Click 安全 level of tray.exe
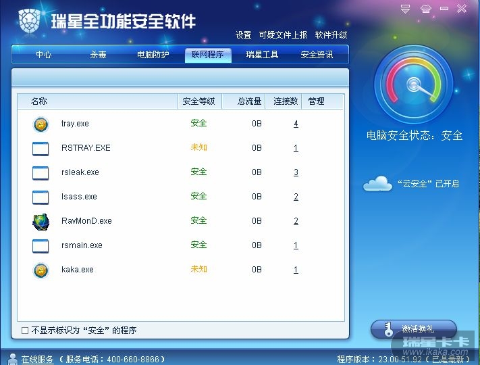The height and width of the screenshot is (365, 480). click(x=198, y=123)
